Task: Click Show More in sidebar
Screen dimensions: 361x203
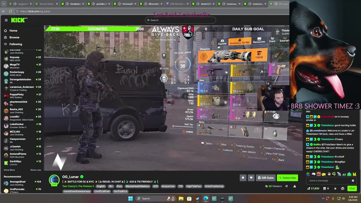Action: 9,170
